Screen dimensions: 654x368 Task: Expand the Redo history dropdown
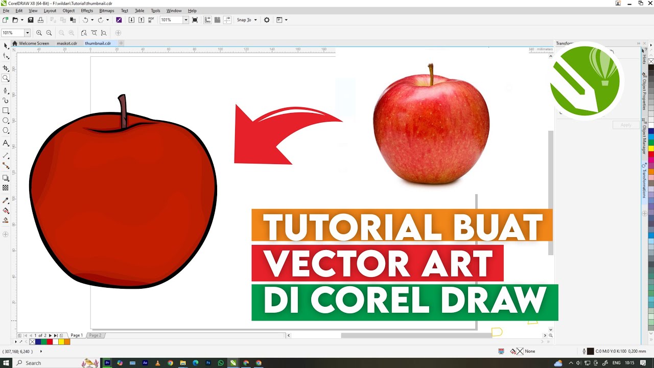pos(107,20)
